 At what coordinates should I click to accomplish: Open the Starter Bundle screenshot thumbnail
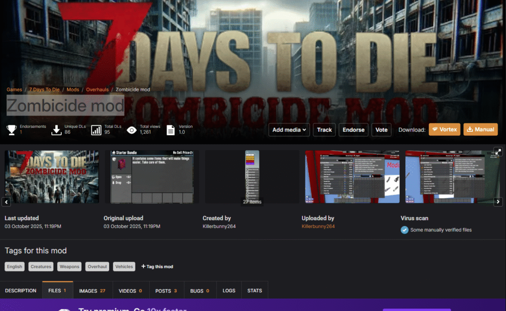(152, 176)
